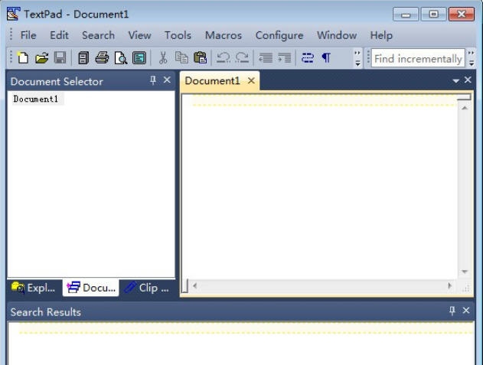Increase the indent with the toolbar icon
The height and width of the screenshot is (365, 483).
(x=284, y=58)
